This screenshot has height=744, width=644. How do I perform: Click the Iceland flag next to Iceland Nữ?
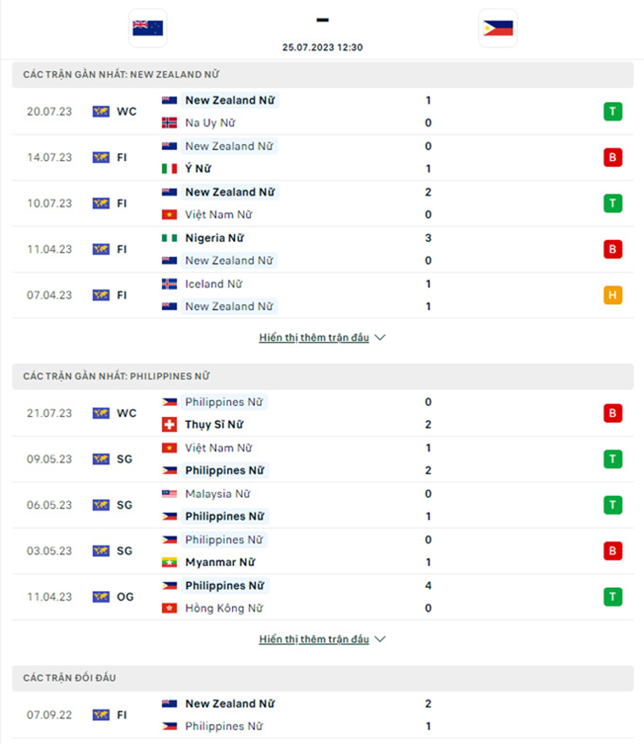pos(167,283)
